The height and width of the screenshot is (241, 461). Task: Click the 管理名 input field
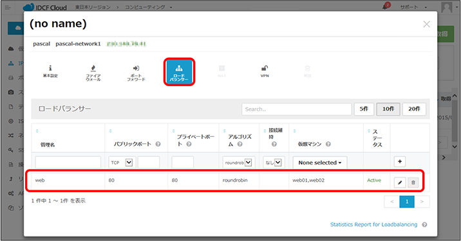68,163
